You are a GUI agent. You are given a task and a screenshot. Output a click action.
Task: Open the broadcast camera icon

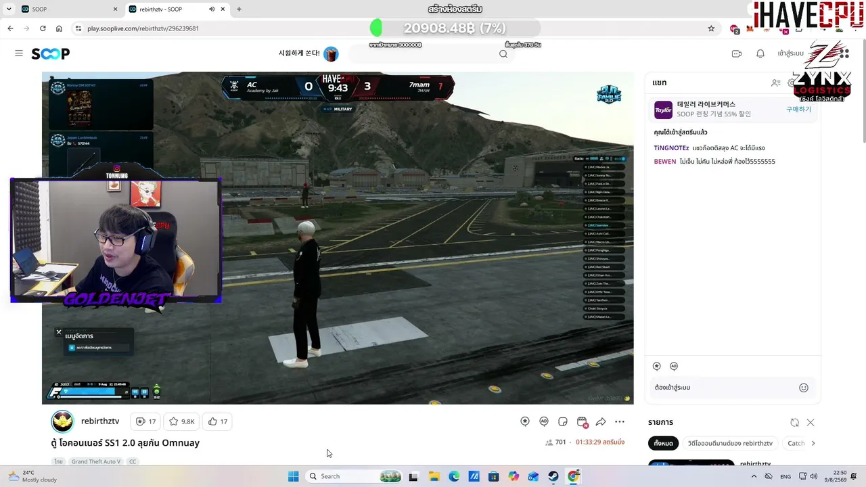point(737,53)
